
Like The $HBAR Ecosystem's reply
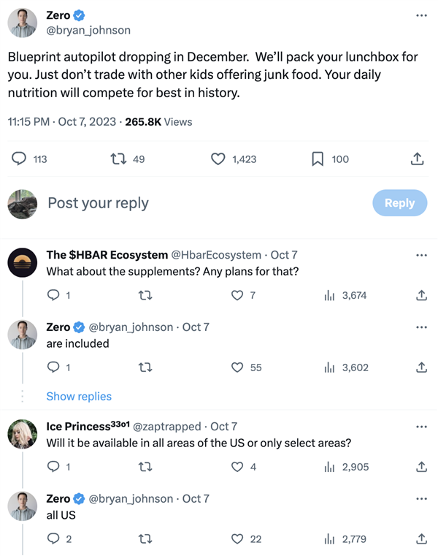pyautogui.click(x=237, y=295)
